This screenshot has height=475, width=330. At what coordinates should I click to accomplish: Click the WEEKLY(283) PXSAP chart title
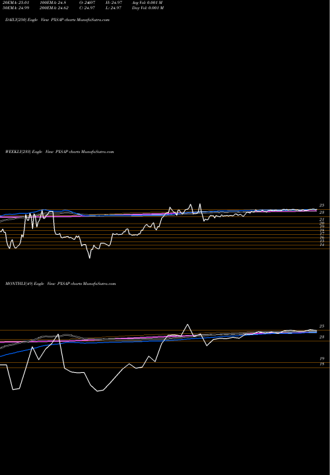pyautogui.click(x=59, y=152)
